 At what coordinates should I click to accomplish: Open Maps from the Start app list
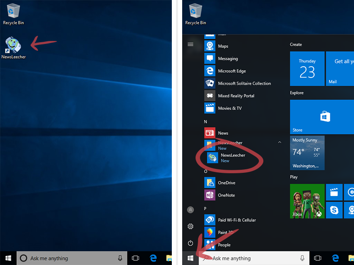[x=243, y=46]
